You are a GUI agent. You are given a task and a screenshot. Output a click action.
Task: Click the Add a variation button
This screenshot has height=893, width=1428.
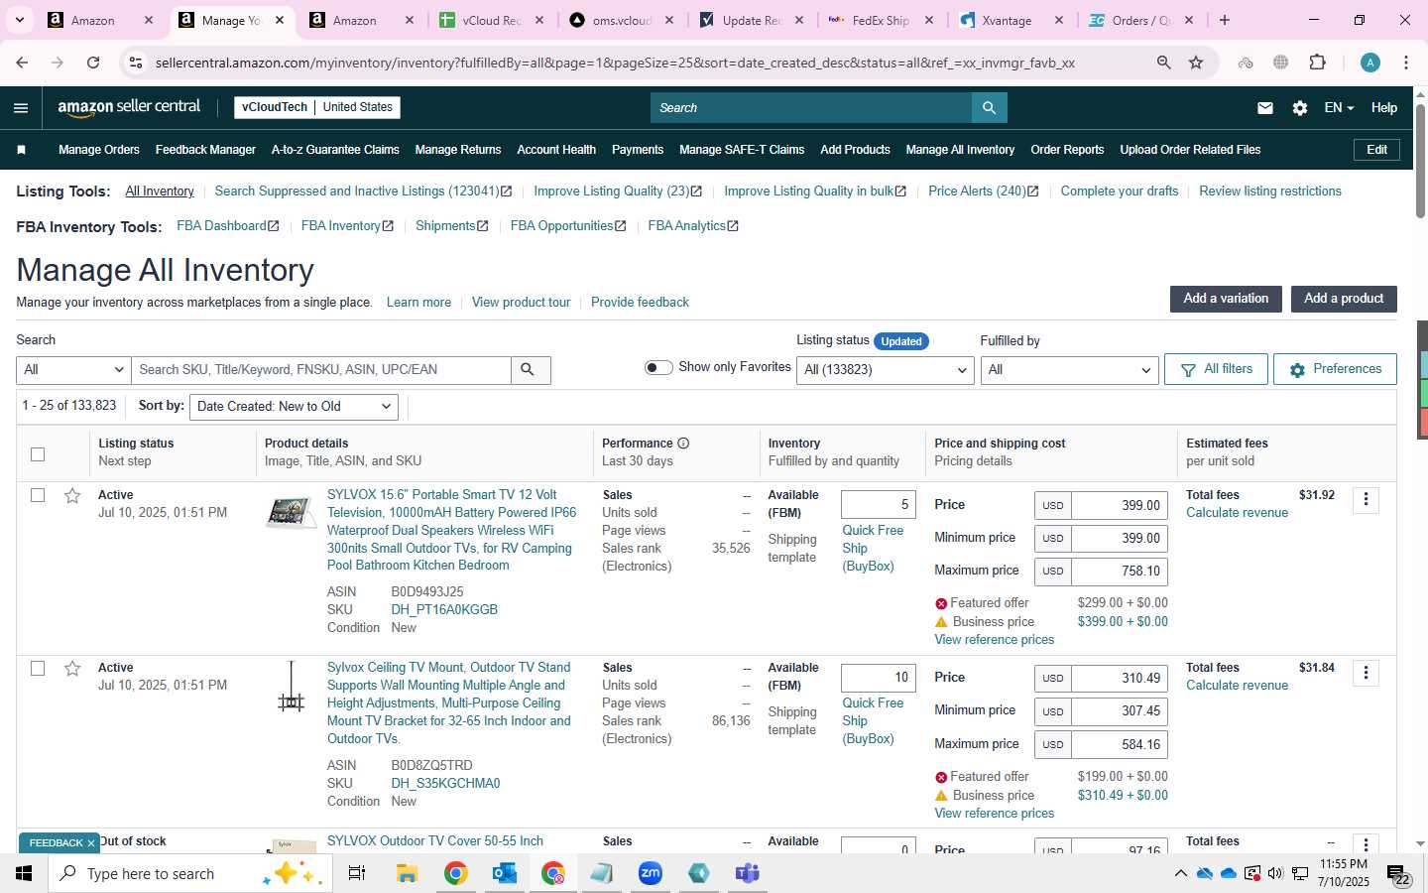pyautogui.click(x=1226, y=299)
